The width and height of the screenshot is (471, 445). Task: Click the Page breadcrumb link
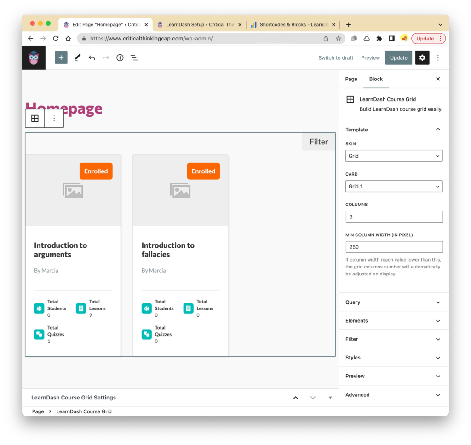pyautogui.click(x=38, y=411)
